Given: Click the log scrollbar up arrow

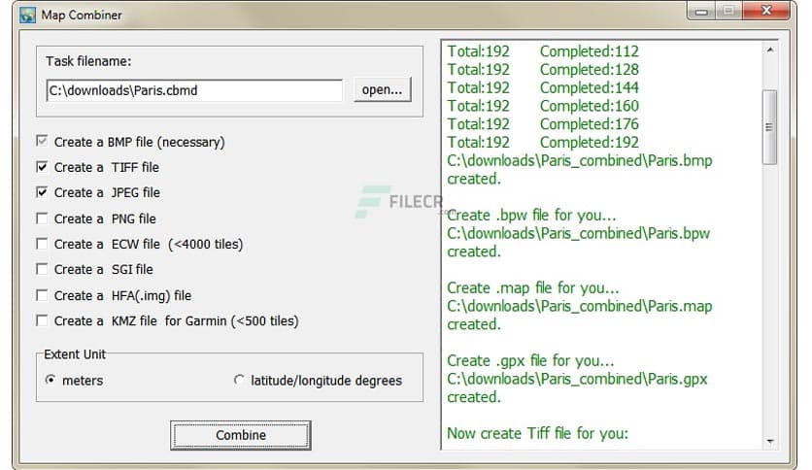Looking at the screenshot, I should coord(770,50).
